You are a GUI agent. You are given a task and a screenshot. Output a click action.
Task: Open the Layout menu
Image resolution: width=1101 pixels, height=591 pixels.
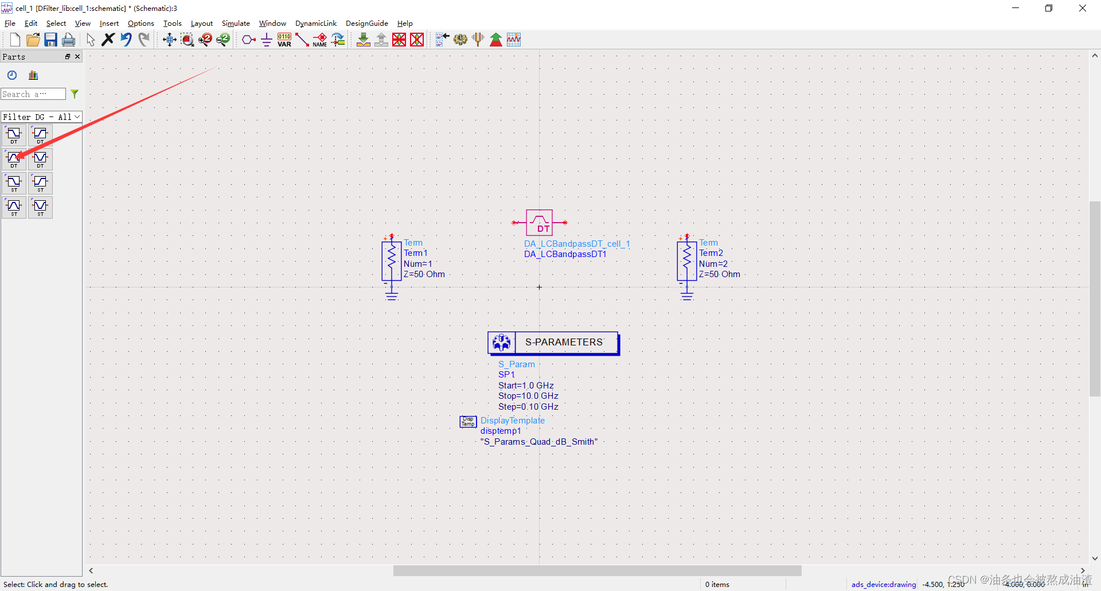[202, 24]
